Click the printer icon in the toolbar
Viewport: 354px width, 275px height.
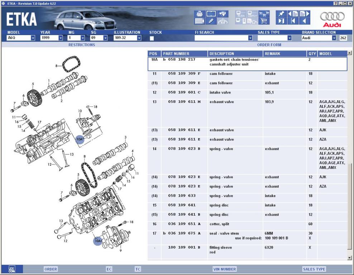coord(199,14)
